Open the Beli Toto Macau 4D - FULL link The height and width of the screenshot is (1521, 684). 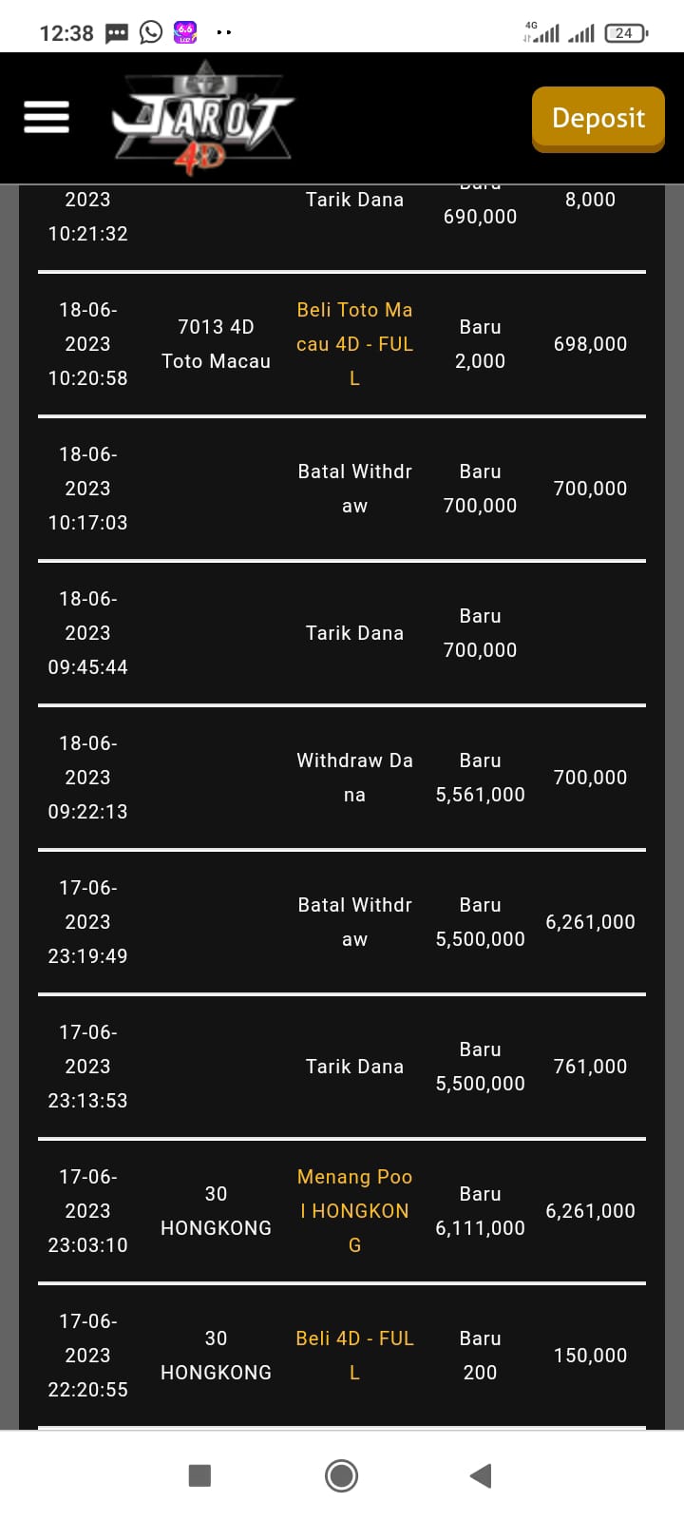coord(354,343)
